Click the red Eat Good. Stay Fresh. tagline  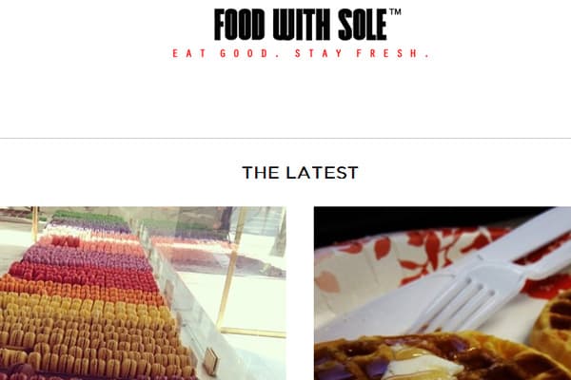click(x=301, y=53)
